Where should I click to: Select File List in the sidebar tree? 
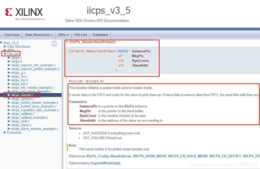tap(13, 54)
